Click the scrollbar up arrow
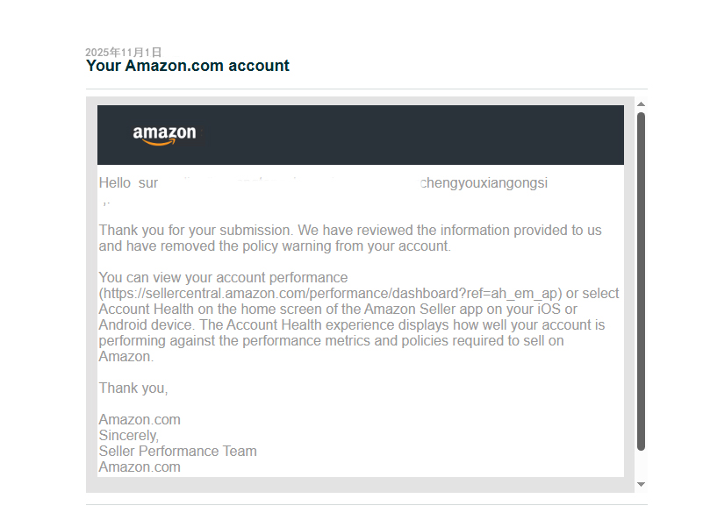703x520 pixels. tap(641, 103)
